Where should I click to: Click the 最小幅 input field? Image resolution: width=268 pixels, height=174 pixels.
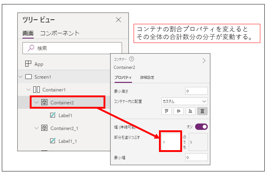[196, 157]
